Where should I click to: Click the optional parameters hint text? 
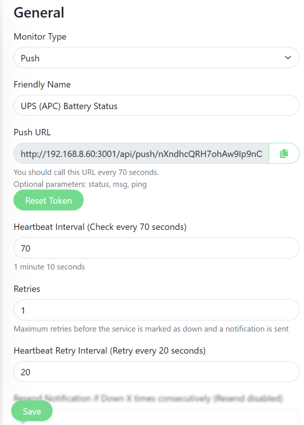80,184
